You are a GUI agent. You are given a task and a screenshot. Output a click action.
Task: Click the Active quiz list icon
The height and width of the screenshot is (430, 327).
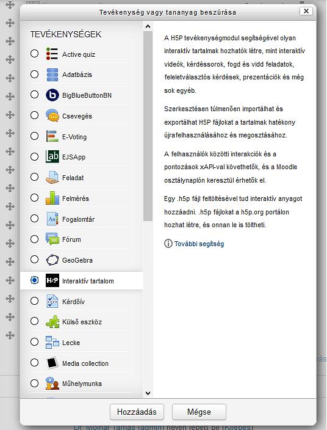52,54
